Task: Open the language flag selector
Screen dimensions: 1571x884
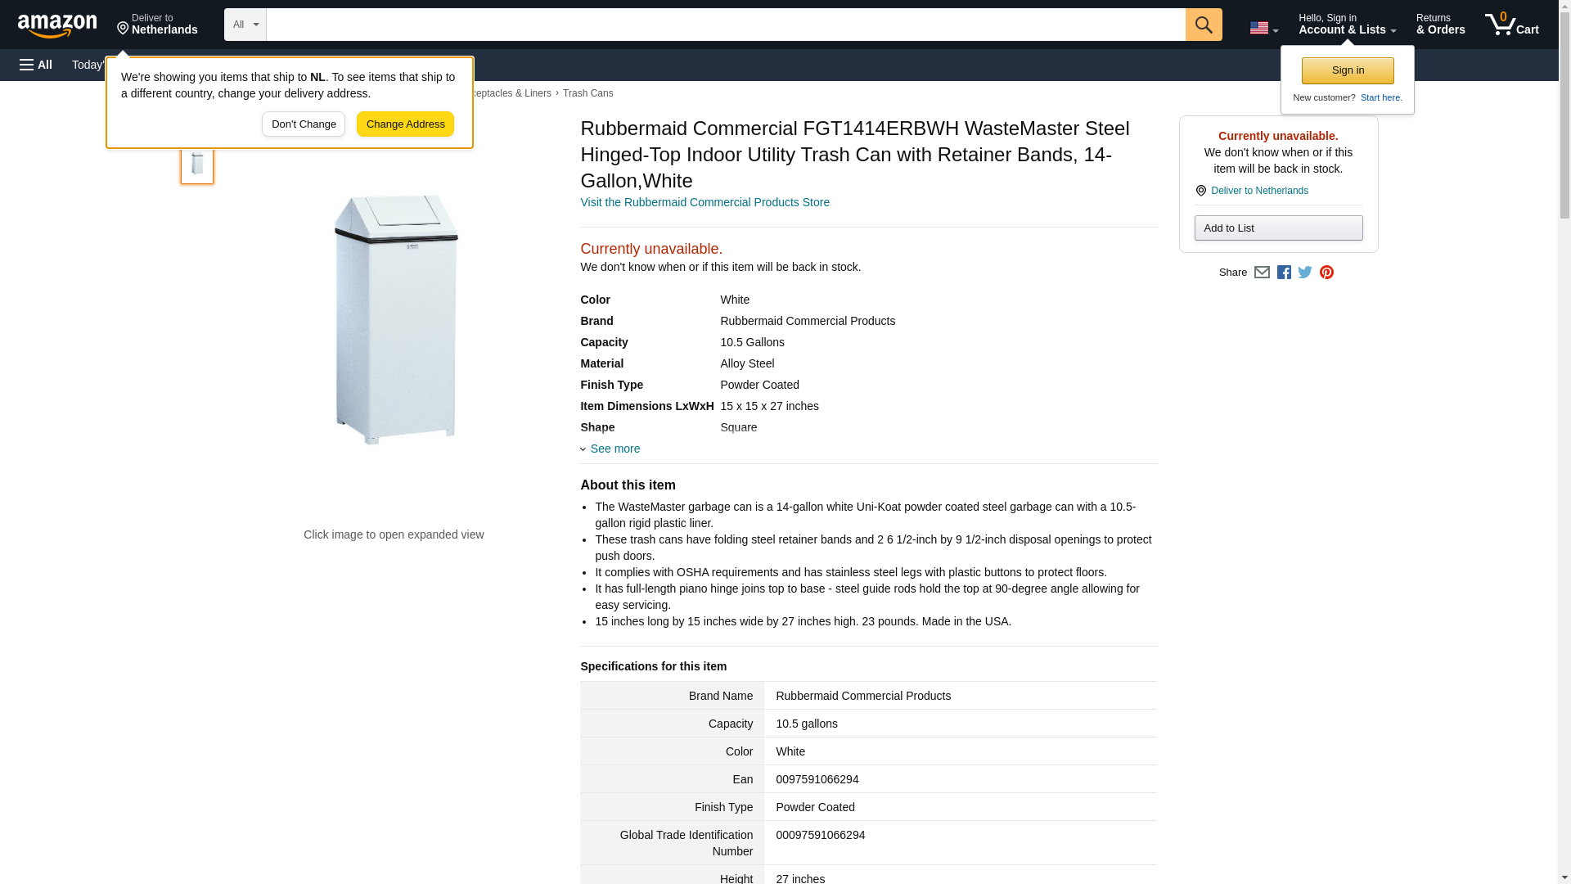Action: pyautogui.click(x=1263, y=28)
